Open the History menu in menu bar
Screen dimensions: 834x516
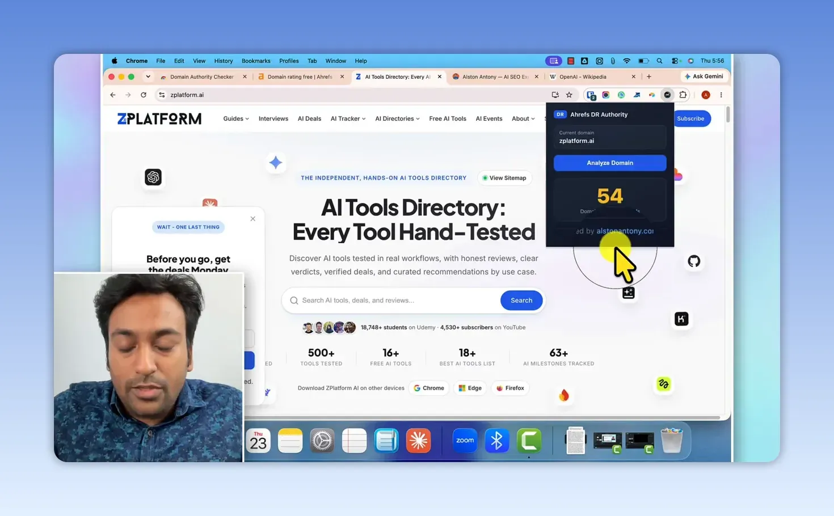[x=224, y=61]
